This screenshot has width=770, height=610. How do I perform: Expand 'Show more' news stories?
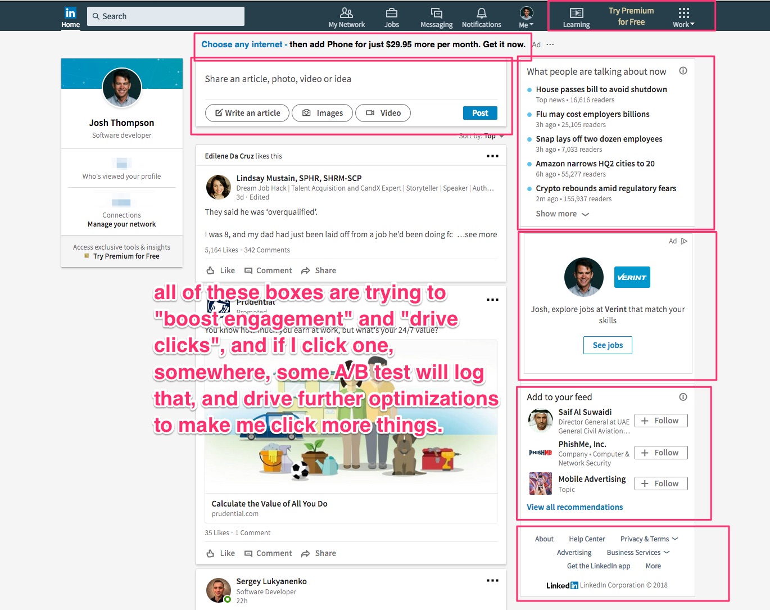562,214
